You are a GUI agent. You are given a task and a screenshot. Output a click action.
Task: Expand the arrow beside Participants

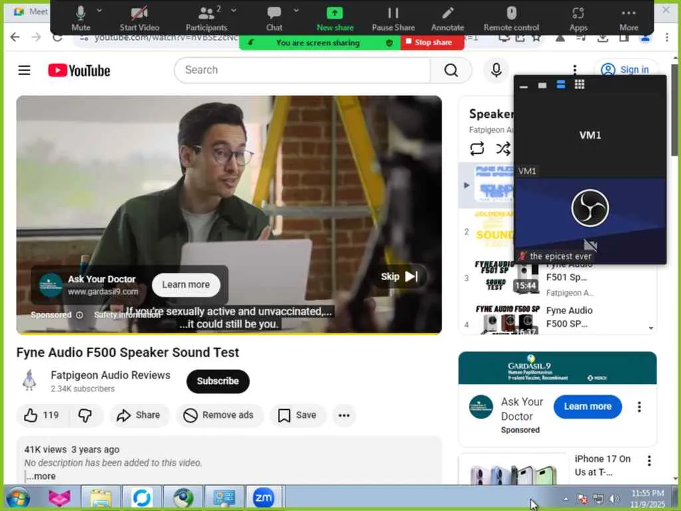point(233,10)
